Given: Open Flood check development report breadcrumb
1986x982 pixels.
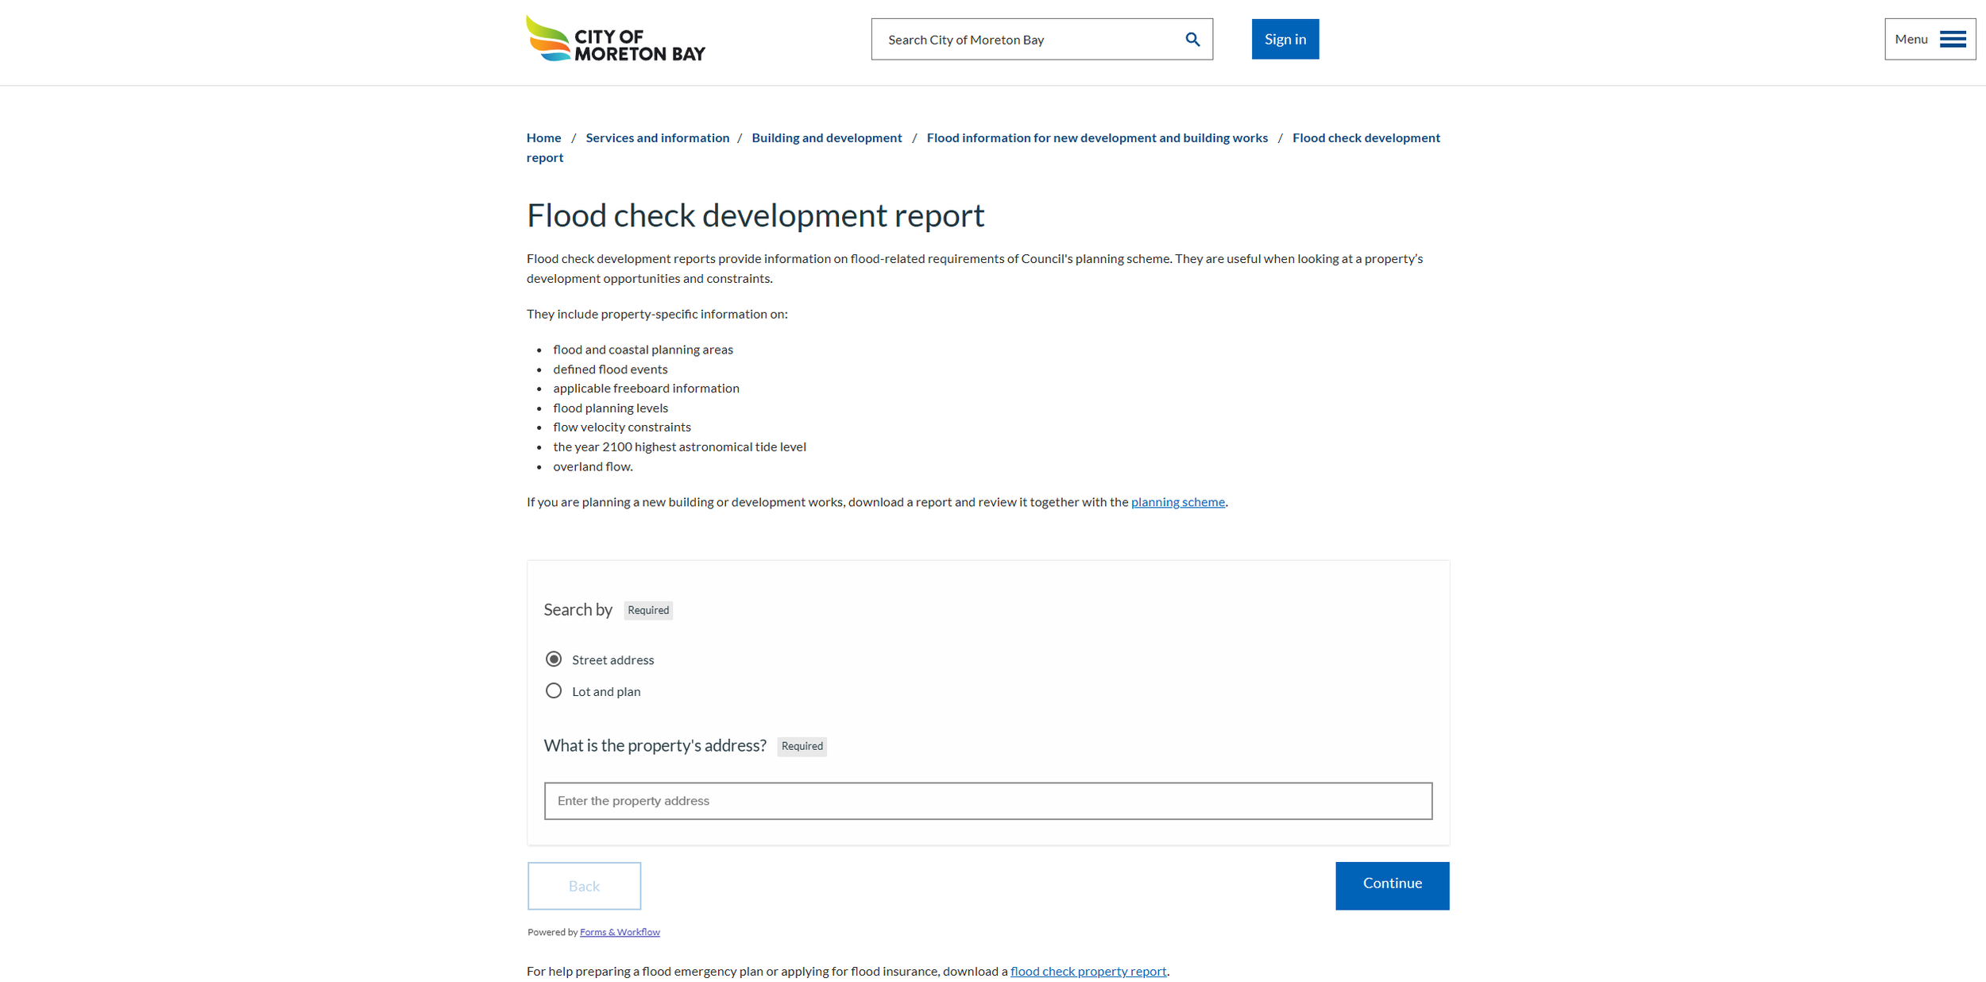Looking at the screenshot, I should tap(1366, 137).
